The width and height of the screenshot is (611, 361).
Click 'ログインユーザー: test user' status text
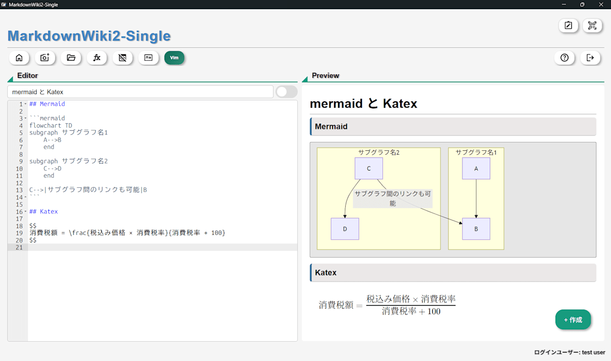pyautogui.click(x=570, y=352)
